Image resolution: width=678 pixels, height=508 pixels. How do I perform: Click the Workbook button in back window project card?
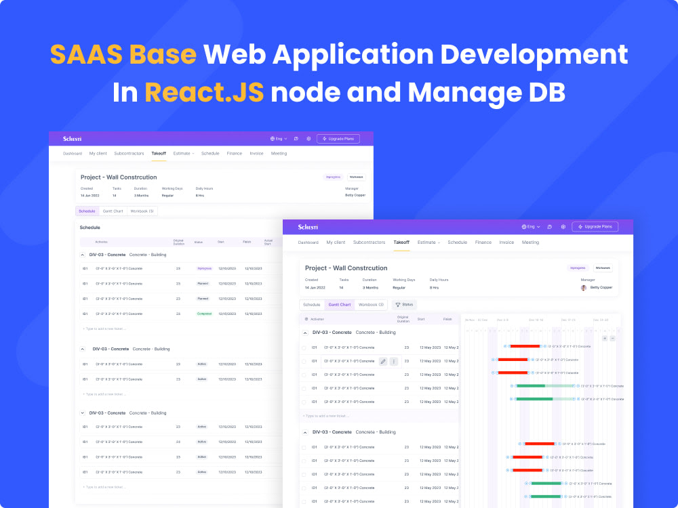coord(357,177)
